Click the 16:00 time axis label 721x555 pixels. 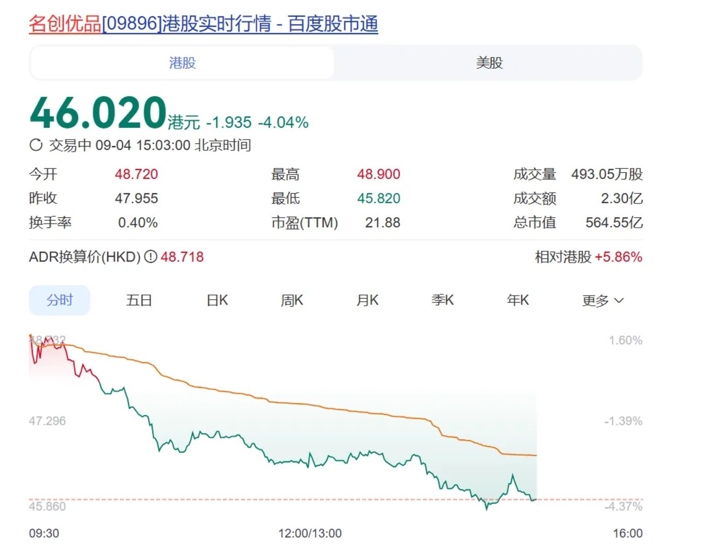628,533
